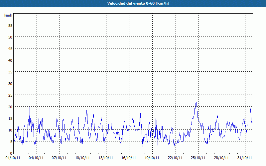
Task: Click the y-axis value '0'
Action: coord(11,153)
